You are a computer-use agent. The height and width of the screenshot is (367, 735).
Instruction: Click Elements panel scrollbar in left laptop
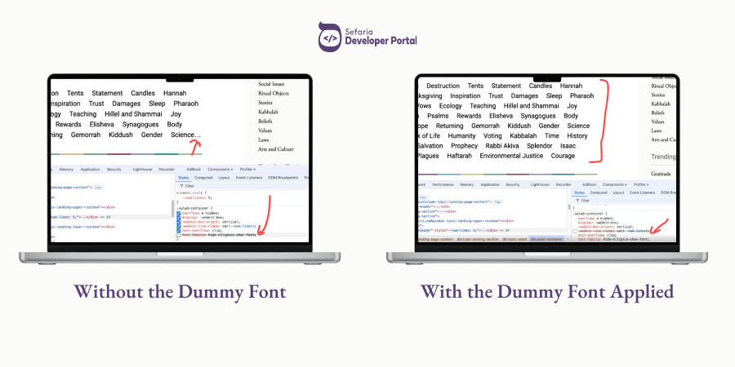click(173, 209)
